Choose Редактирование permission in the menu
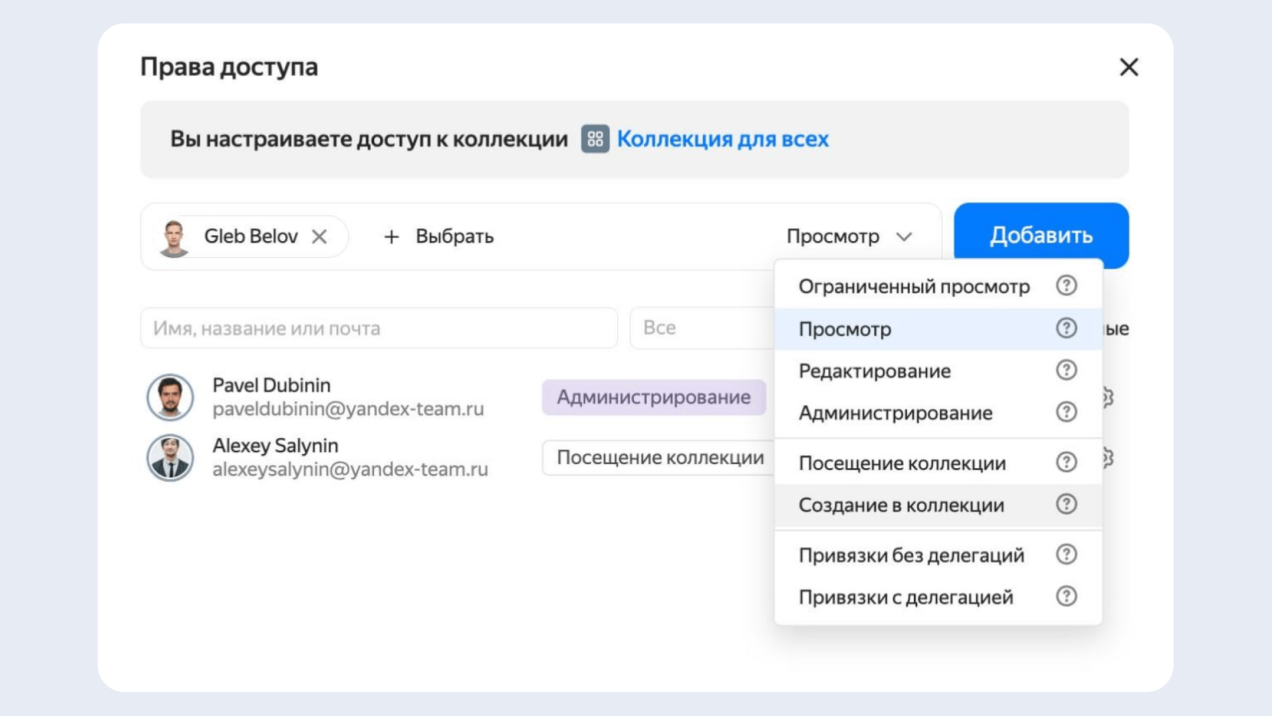The width and height of the screenshot is (1272, 716). 938,370
